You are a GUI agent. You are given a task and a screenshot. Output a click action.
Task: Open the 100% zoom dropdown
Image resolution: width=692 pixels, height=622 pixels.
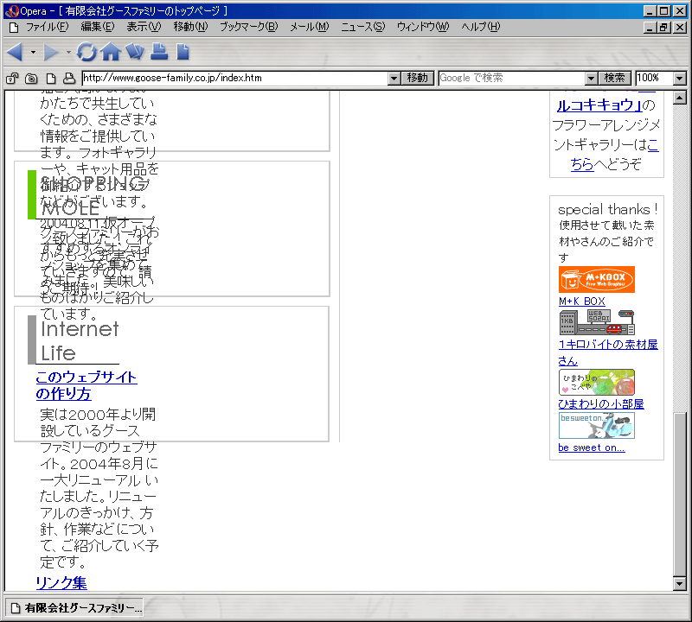pyautogui.click(x=680, y=79)
